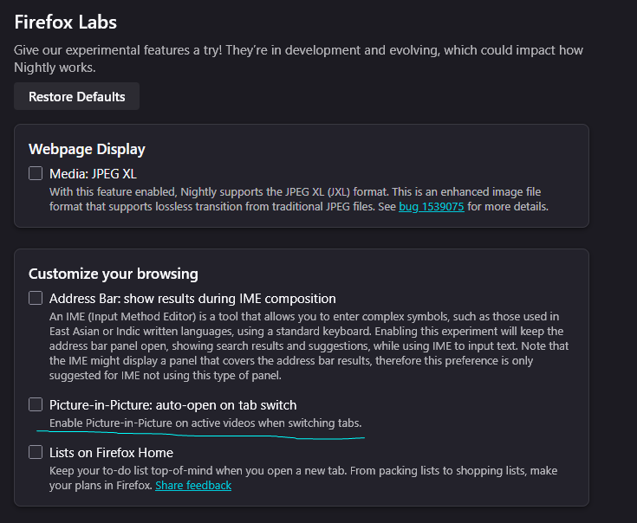Click the "Address Bar: show results during IME composition" label
This screenshot has height=523, width=637.
[192, 298]
